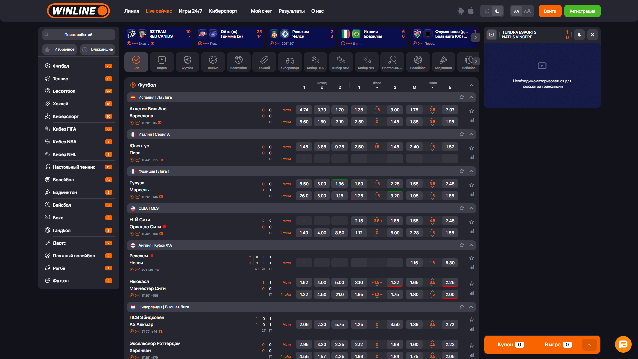The height and width of the screenshot is (359, 638).
Task: Select the Футбол filter icon
Action: [x=187, y=62]
